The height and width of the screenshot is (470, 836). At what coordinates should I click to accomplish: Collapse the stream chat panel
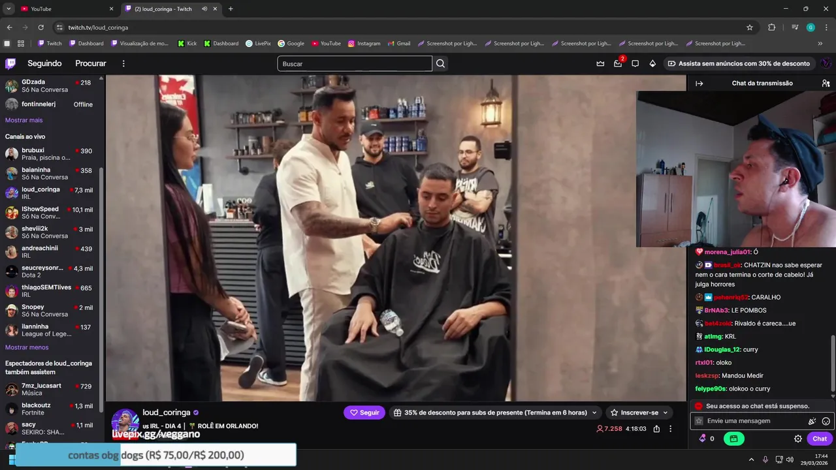[699, 84]
